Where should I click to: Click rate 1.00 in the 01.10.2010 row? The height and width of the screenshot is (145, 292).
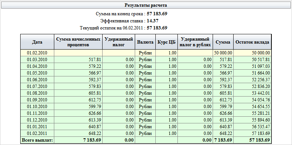(167, 107)
